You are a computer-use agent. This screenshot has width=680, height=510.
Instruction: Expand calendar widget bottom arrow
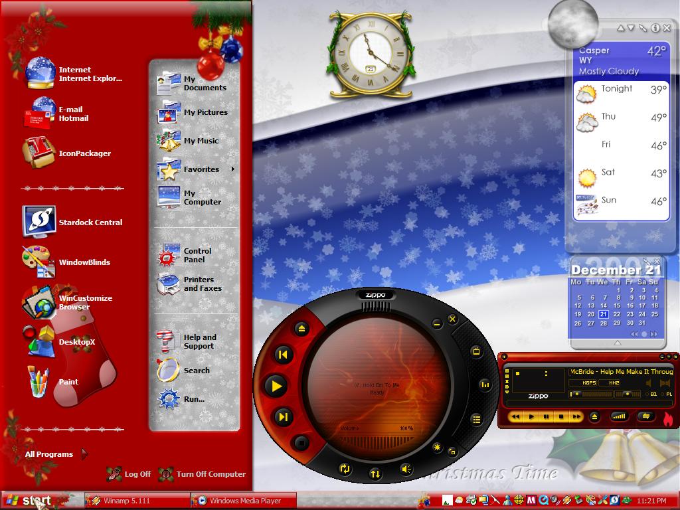pyautogui.click(x=618, y=343)
